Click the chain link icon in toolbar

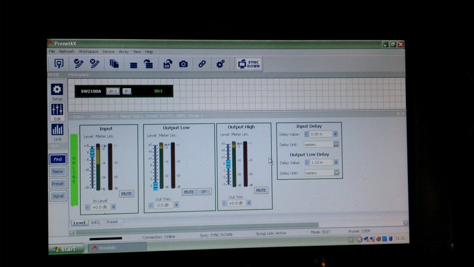tap(202, 64)
